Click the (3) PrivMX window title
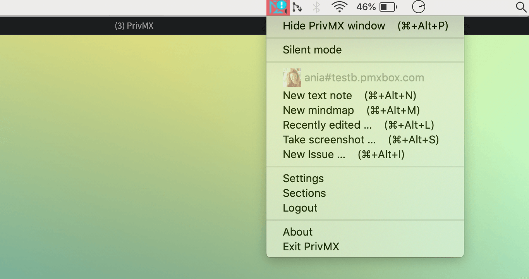 pyautogui.click(x=134, y=26)
